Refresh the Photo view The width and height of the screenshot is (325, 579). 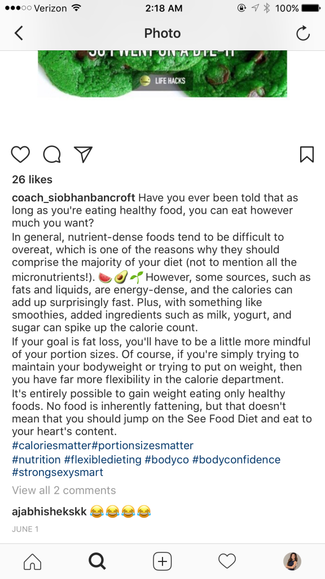click(x=303, y=33)
